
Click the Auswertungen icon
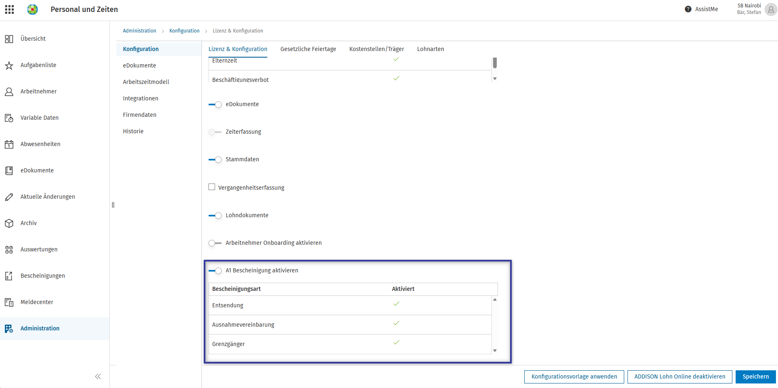(x=9, y=249)
